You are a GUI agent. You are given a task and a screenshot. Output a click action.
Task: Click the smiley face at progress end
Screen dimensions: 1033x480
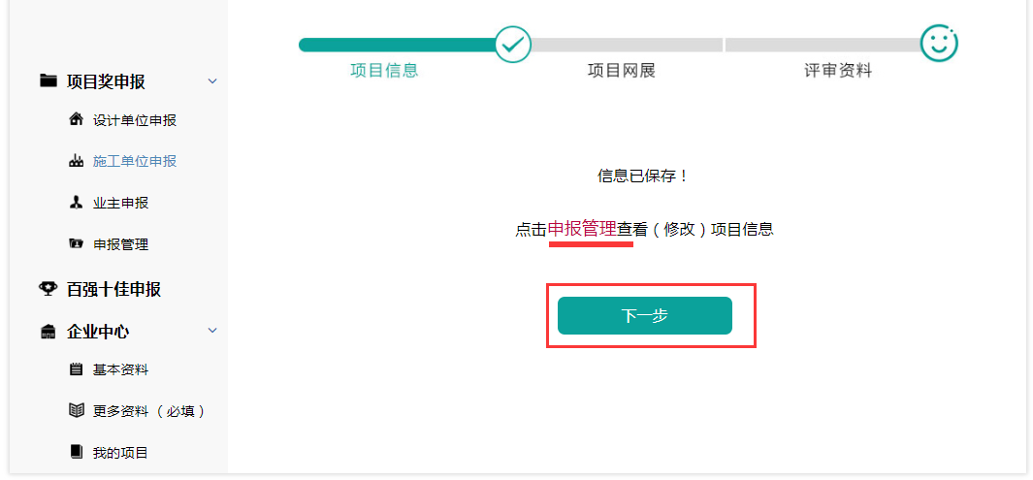coord(938,43)
